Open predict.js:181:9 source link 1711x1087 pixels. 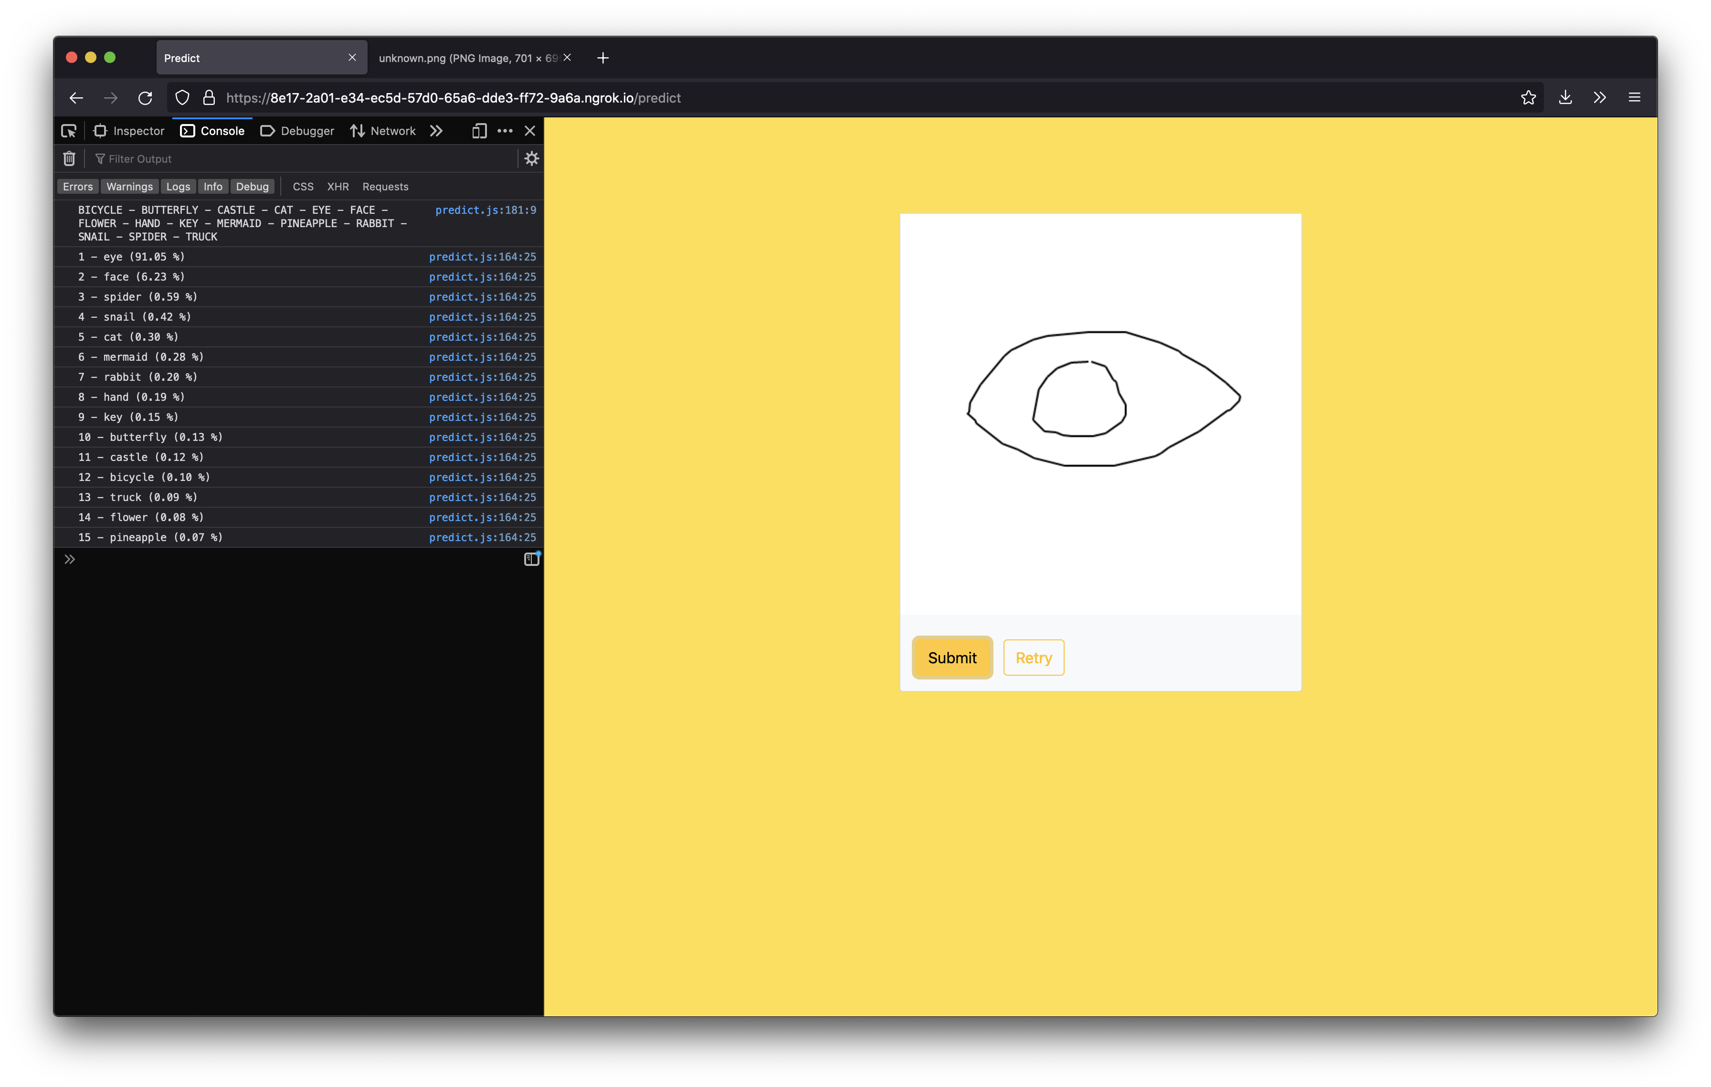[x=486, y=210]
